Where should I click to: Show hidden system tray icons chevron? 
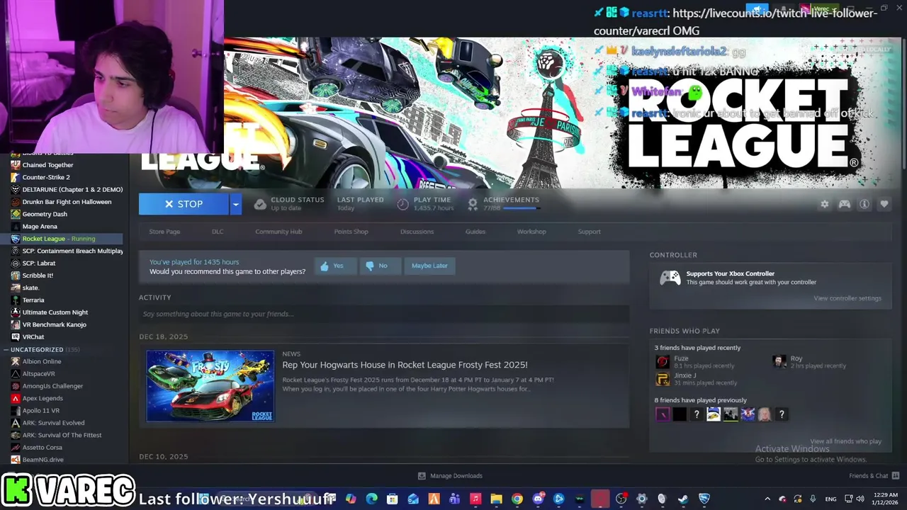coord(767,499)
